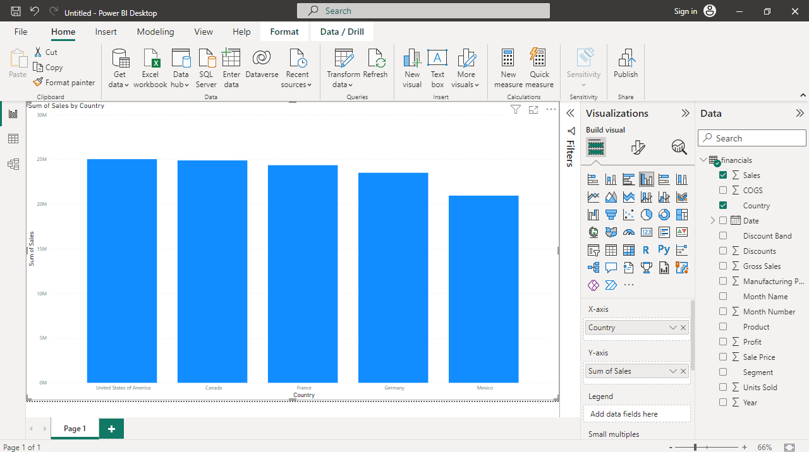The height and width of the screenshot is (452, 809).
Task: Add a new page with plus button
Action: click(111, 429)
